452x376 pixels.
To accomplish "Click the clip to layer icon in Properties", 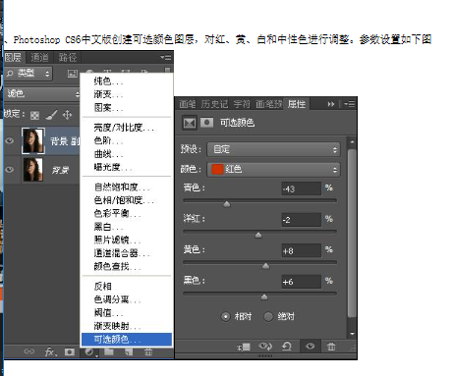I will point(245,347).
